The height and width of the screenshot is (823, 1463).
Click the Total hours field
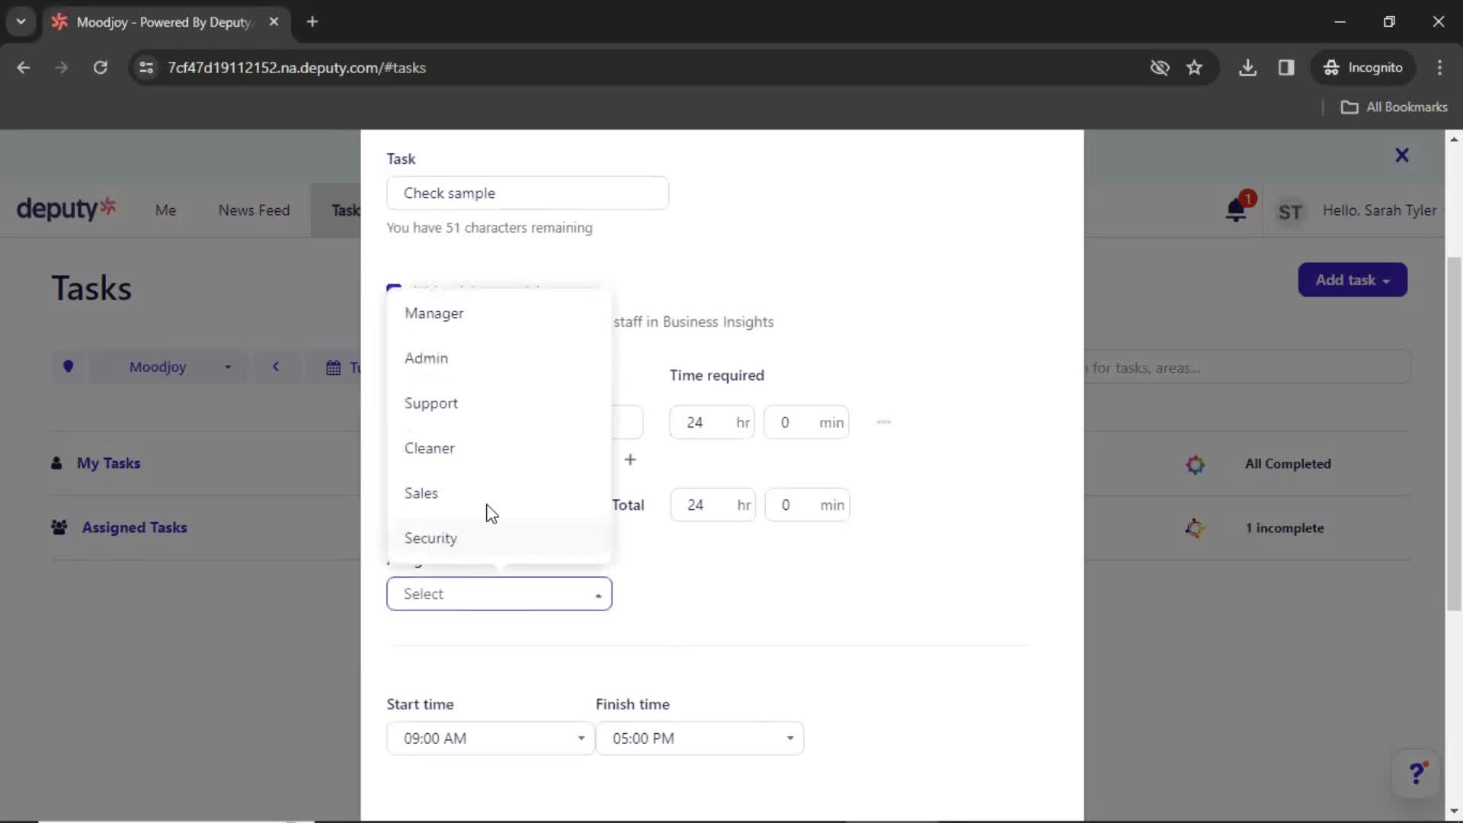pyautogui.click(x=712, y=504)
